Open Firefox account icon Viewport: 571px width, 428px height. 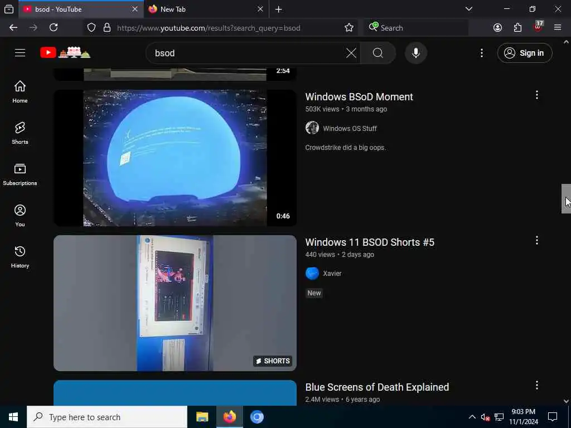click(497, 28)
